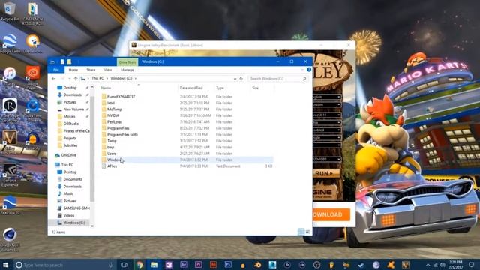Sort by the Date modified column header
This screenshot has width=480, height=270.
click(x=191, y=88)
